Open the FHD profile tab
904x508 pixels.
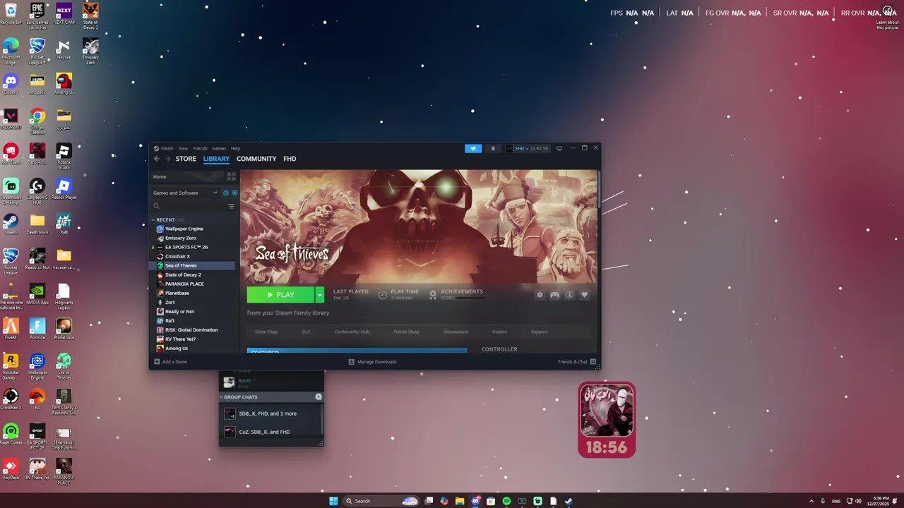(290, 159)
